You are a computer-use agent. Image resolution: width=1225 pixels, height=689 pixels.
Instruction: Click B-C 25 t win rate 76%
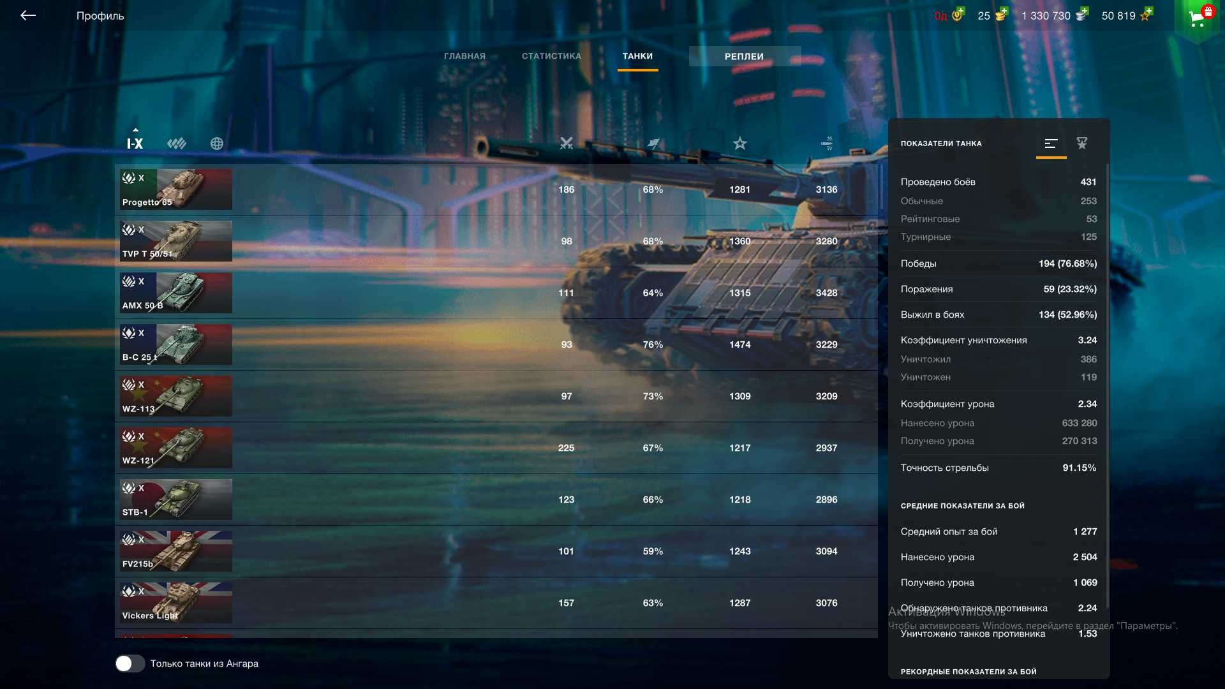click(x=653, y=344)
